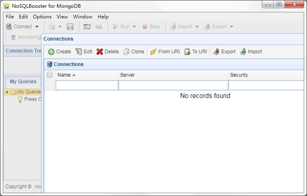307x196 pixels.
Task: Click the green Create connection icon
Action: click(51, 52)
